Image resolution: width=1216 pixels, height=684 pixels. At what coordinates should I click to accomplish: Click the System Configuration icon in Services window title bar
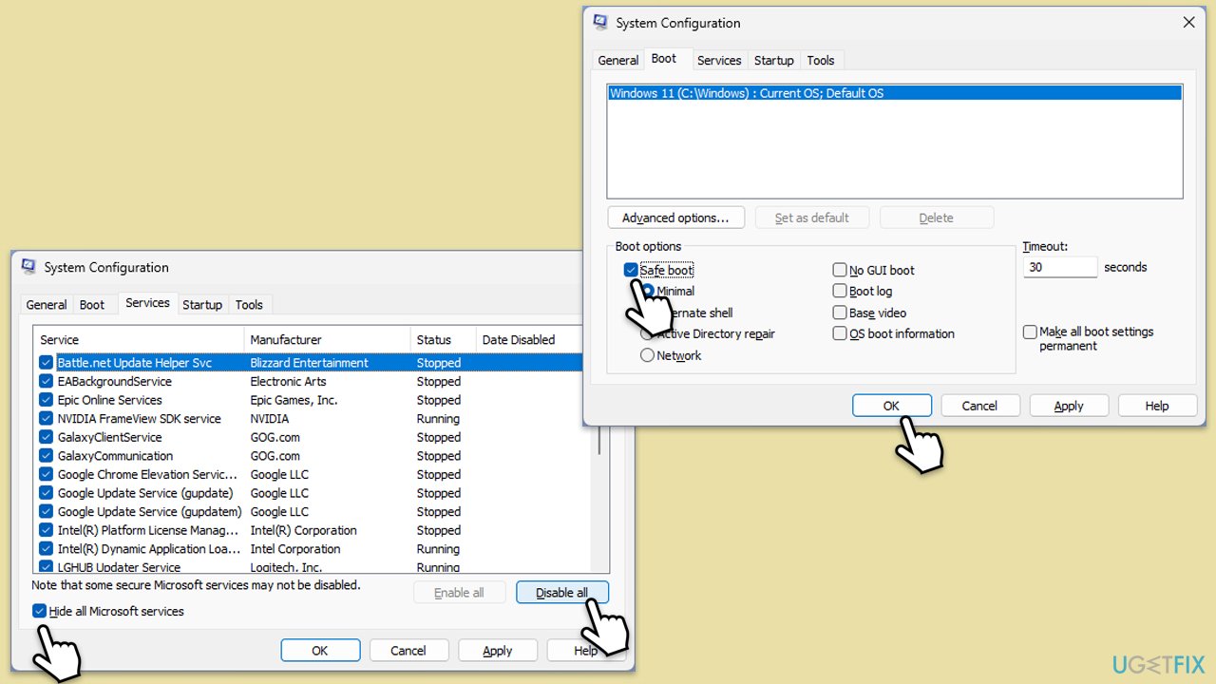(x=28, y=267)
